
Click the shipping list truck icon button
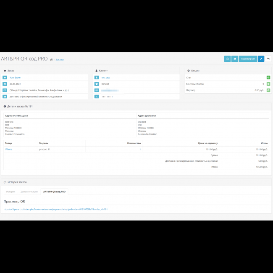click(x=235, y=59)
